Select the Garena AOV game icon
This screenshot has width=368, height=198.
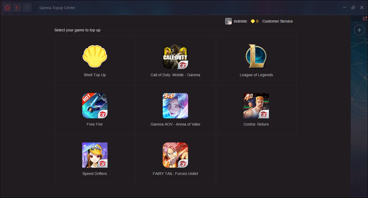tap(175, 106)
